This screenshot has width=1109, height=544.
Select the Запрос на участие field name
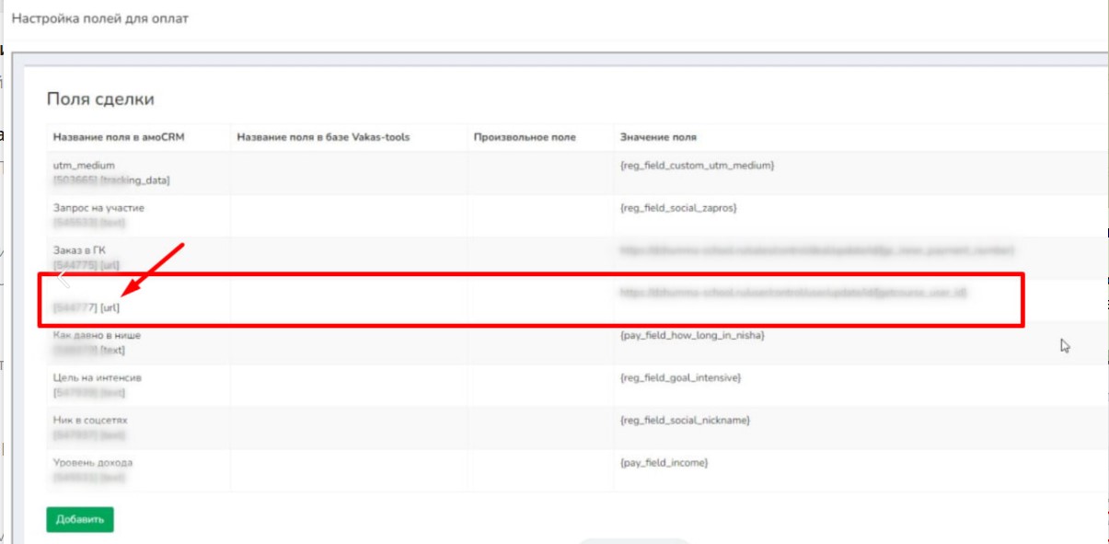point(98,208)
